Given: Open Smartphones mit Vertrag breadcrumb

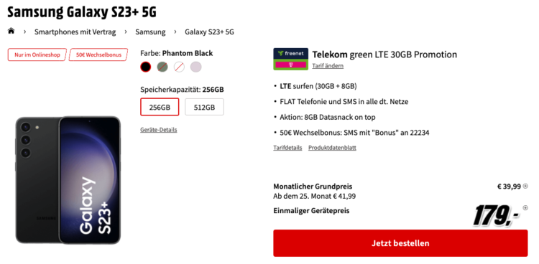Looking at the screenshot, I should pyautogui.click(x=75, y=32).
